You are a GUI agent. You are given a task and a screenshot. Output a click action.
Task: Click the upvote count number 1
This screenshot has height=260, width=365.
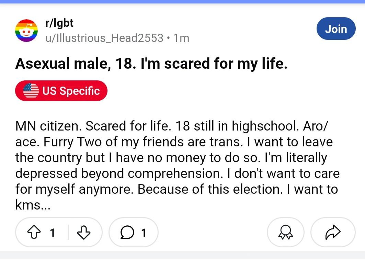point(53,233)
